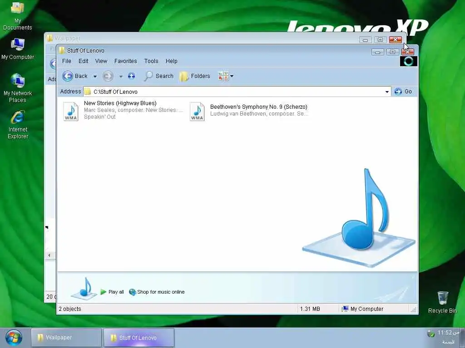Expand the Back history dropdown
The height and width of the screenshot is (348, 465).
pyautogui.click(x=95, y=76)
